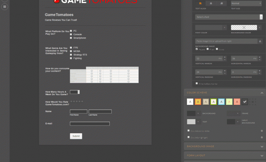
Task: Open the settings gear for Simulate highlight
Action: tap(262, 137)
